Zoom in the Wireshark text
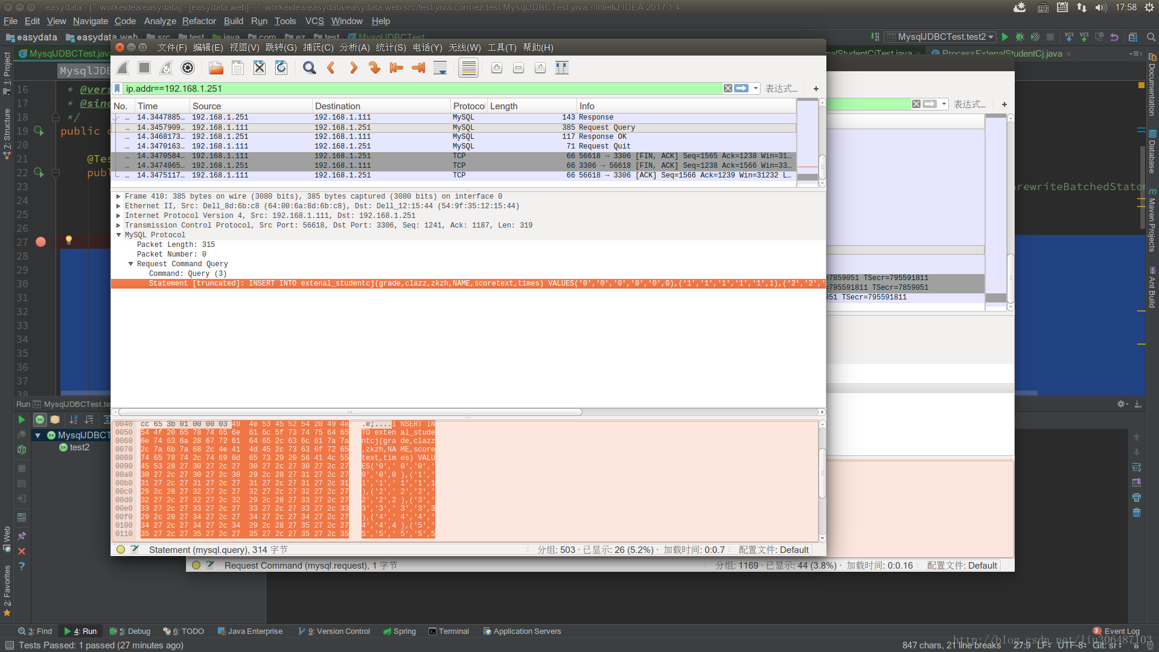The image size is (1159, 652). tap(497, 68)
